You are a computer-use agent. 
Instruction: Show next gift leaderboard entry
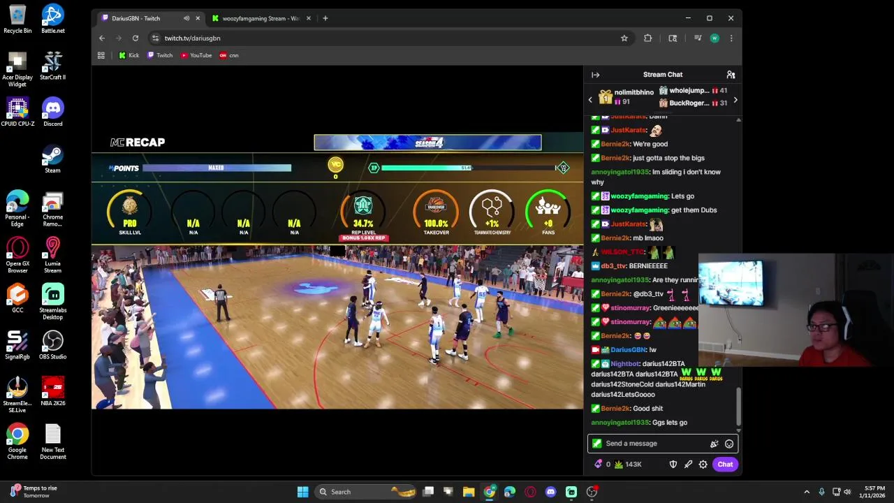735,100
